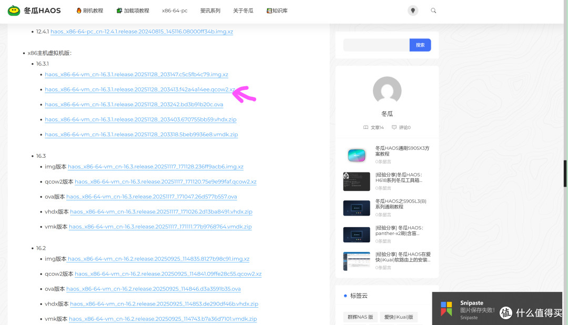Image resolution: width=568 pixels, height=325 pixels.
Task: Open thumbnail of S905L3(B)系列通刷教程
Action: pos(357,208)
